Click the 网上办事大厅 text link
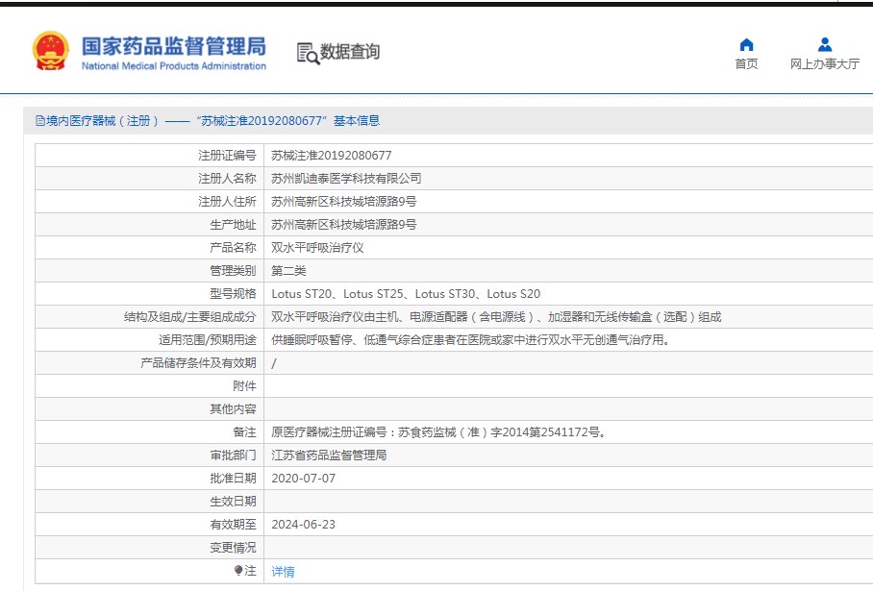The height and width of the screenshot is (591, 873). click(x=825, y=64)
